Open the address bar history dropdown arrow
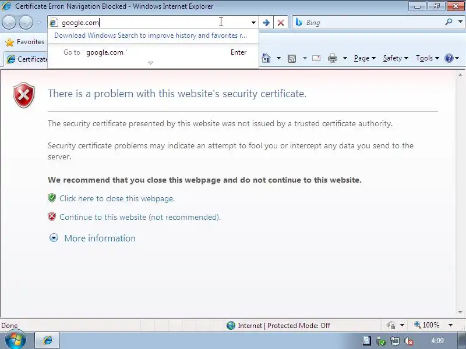 click(253, 23)
